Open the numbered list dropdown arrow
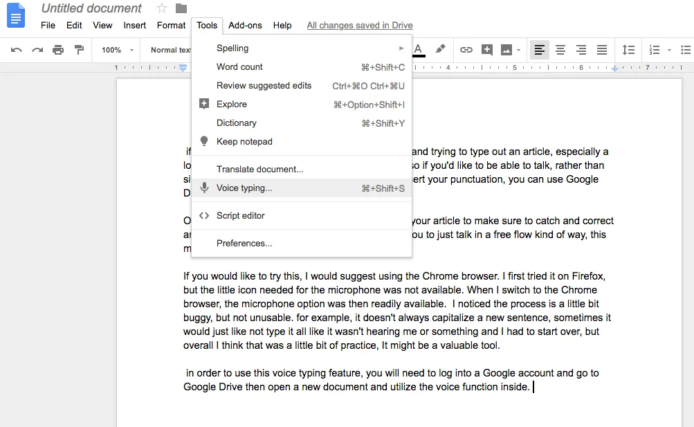This screenshot has width=694, height=427. (669, 50)
